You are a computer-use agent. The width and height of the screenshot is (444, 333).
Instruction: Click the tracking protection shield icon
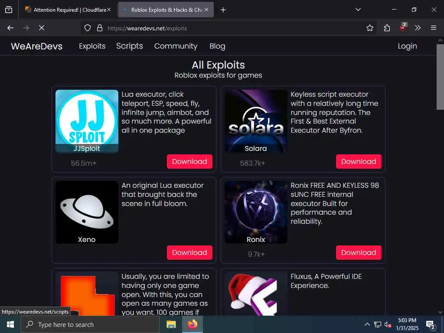[88, 28]
